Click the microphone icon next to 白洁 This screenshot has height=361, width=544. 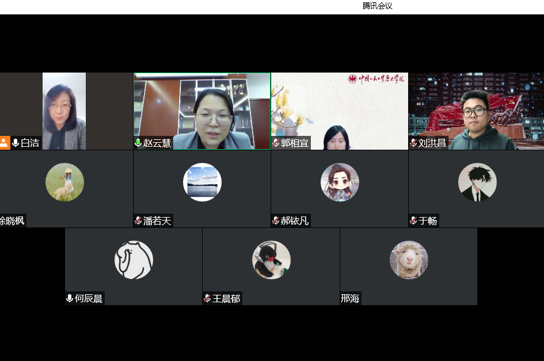click(16, 143)
